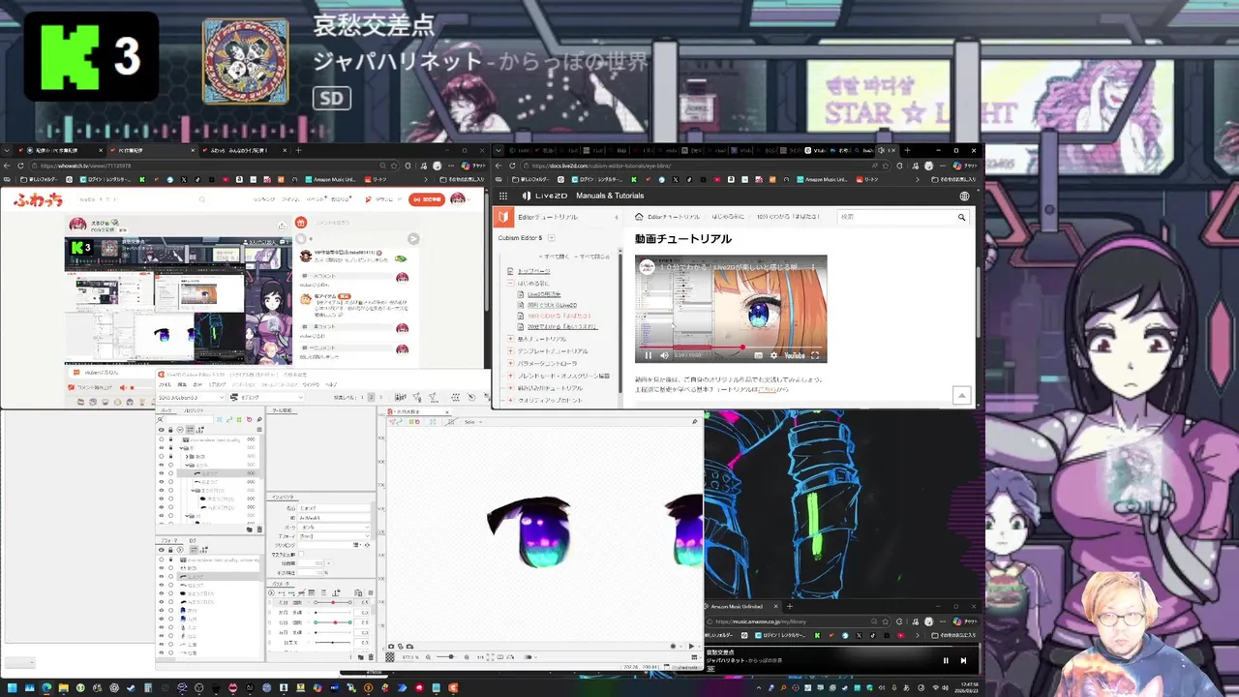1239x697 pixels.
Task: Click 'すべて閉じる' collapse-all link
Action: [x=592, y=257]
